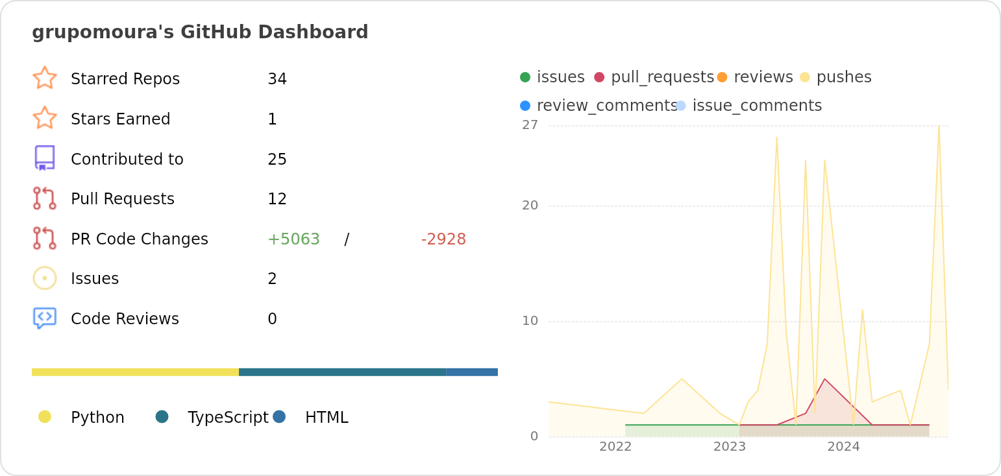Click the y-axis value 27
This screenshot has height=476, width=1001.
pyautogui.click(x=530, y=125)
